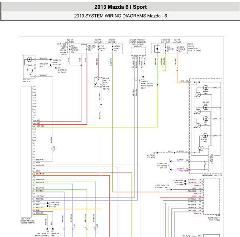240x237 pixels.
Task: Click 'WHT/GRN' label at DSC HU/CM pin M
Action: (40, 180)
